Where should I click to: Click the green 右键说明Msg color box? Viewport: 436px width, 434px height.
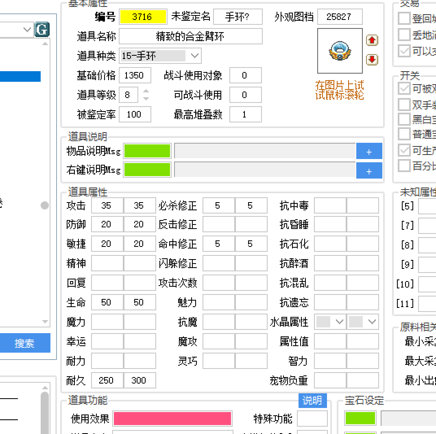pos(147,170)
